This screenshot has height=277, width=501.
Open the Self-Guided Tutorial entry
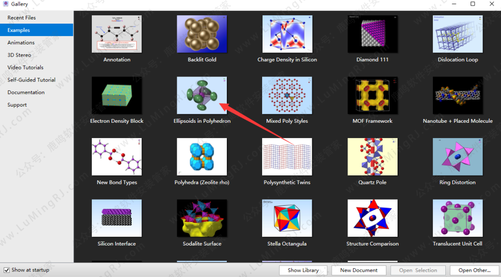click(31, 80)
